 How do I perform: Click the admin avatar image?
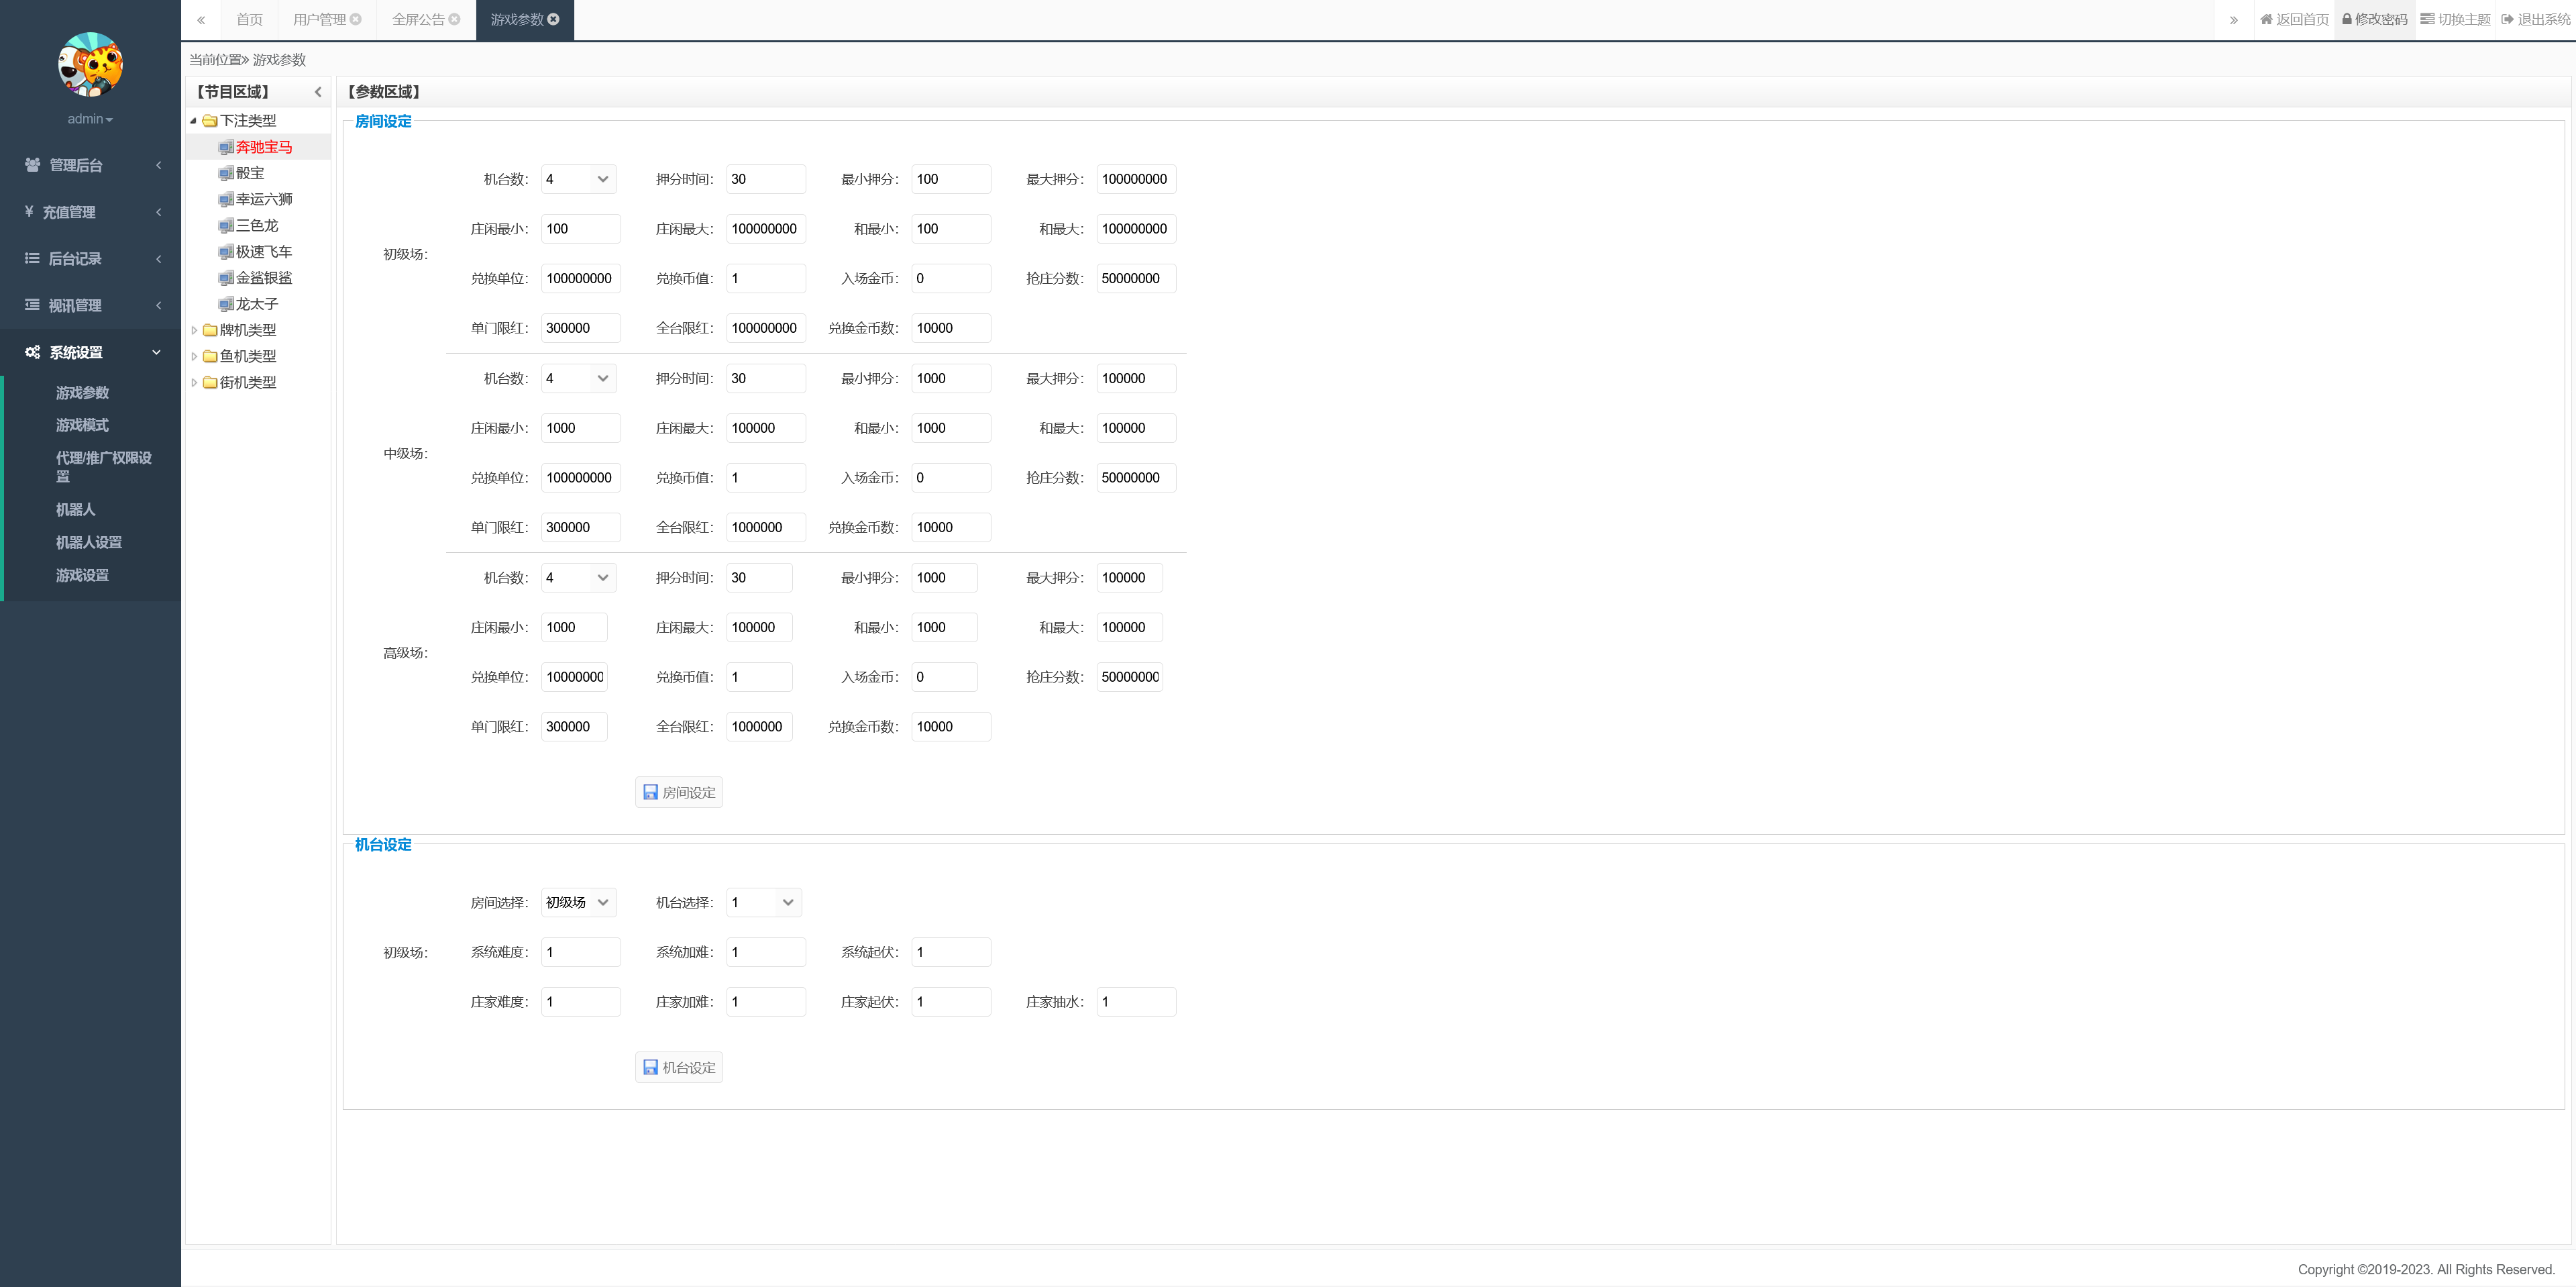tap(90, 65)
